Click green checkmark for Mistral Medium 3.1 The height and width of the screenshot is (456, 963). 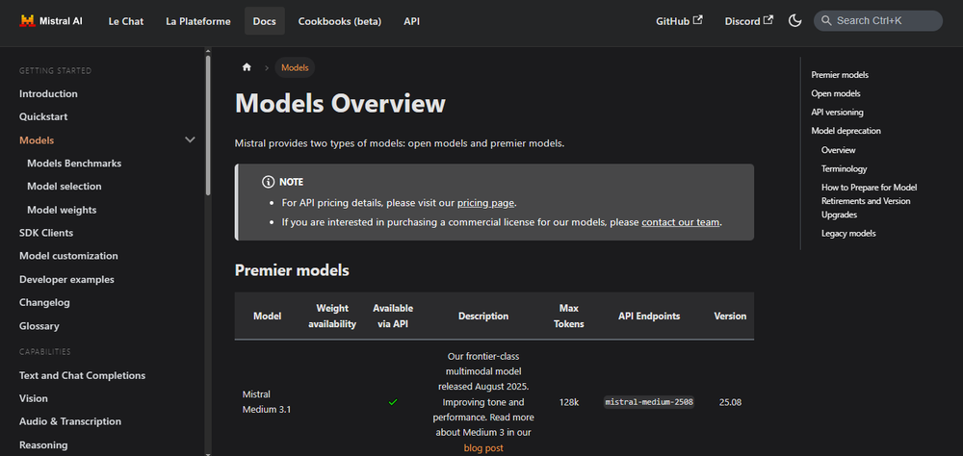click(393, 402)
